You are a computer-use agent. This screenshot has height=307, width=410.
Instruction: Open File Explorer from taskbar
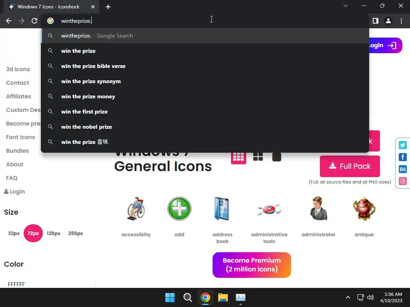[x=223, y=297]
